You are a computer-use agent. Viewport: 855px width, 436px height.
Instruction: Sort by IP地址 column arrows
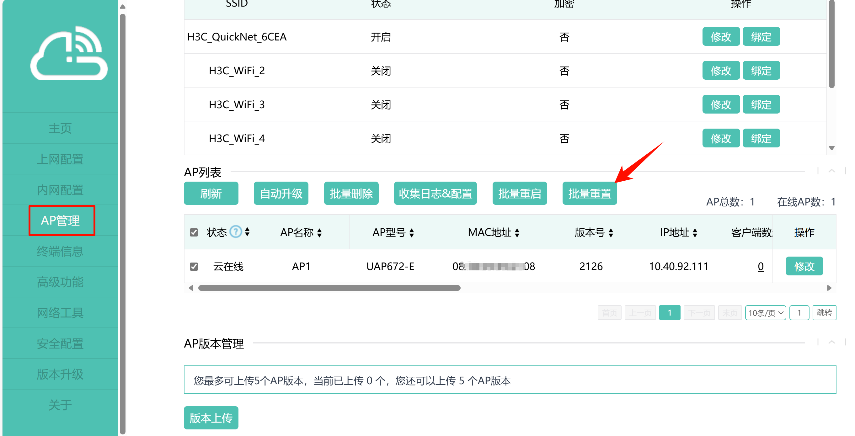pos(695,233)
